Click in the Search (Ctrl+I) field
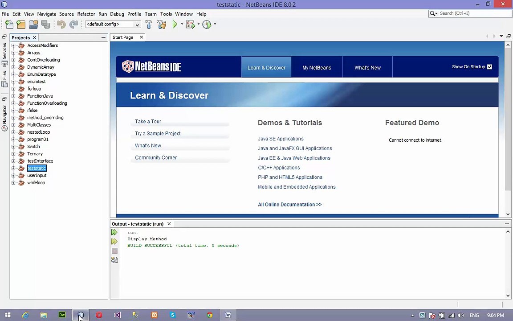Screen dimensions: 513x321 474,13
